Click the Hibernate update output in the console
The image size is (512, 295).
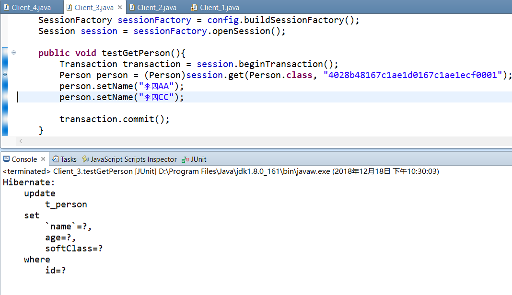(40, 193)
